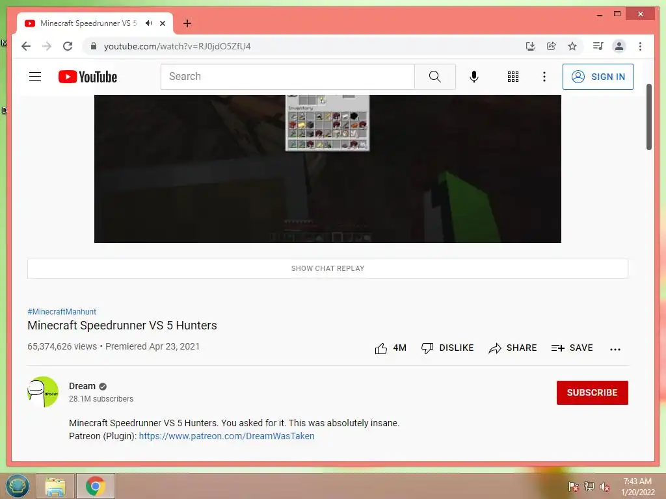This screenshot has width=666, height=499.
Task: Open YouTube settings three-dot menu
Action: [x=544, y=77]
